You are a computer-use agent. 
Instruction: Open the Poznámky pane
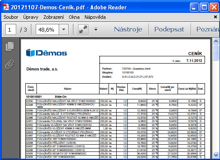[x=208, y=29]
